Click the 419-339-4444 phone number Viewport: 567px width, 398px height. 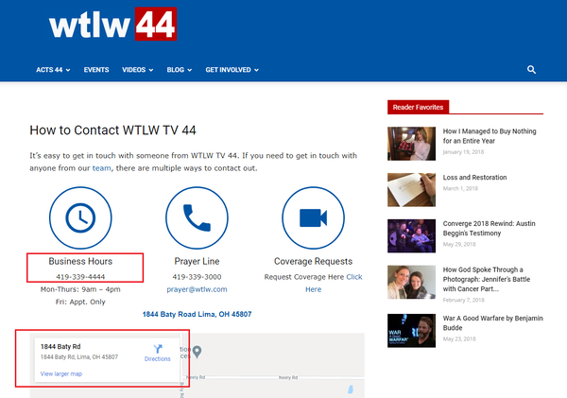pyautogui.click(x=80, y=277)
